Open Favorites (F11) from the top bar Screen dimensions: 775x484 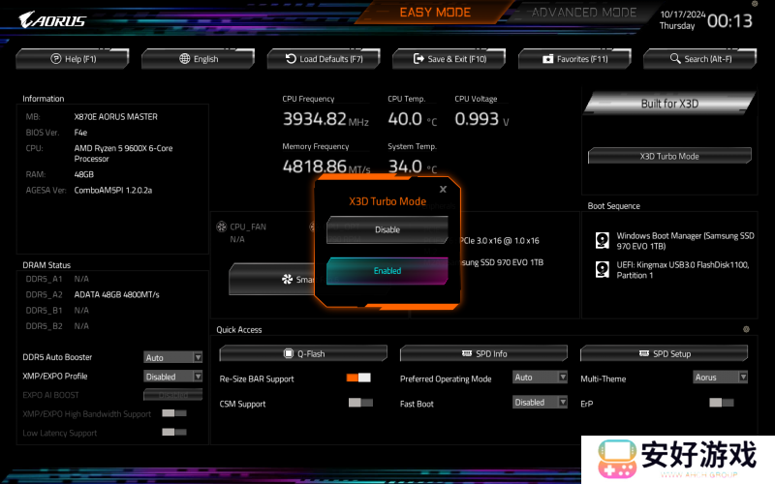(x=575, y=59)
